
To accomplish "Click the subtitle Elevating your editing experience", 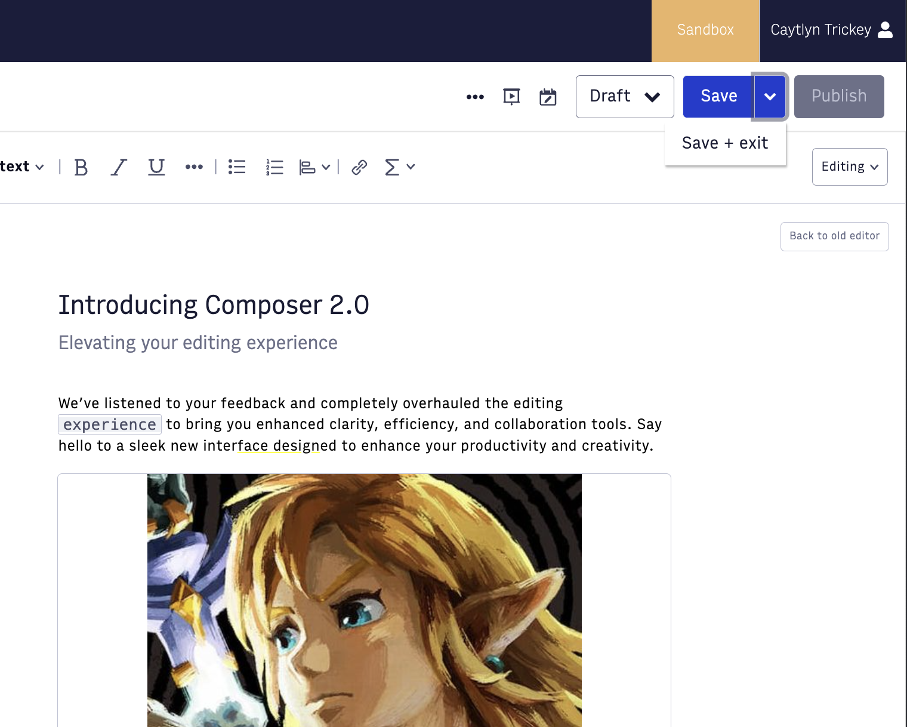I will click(x=198, y=343).
